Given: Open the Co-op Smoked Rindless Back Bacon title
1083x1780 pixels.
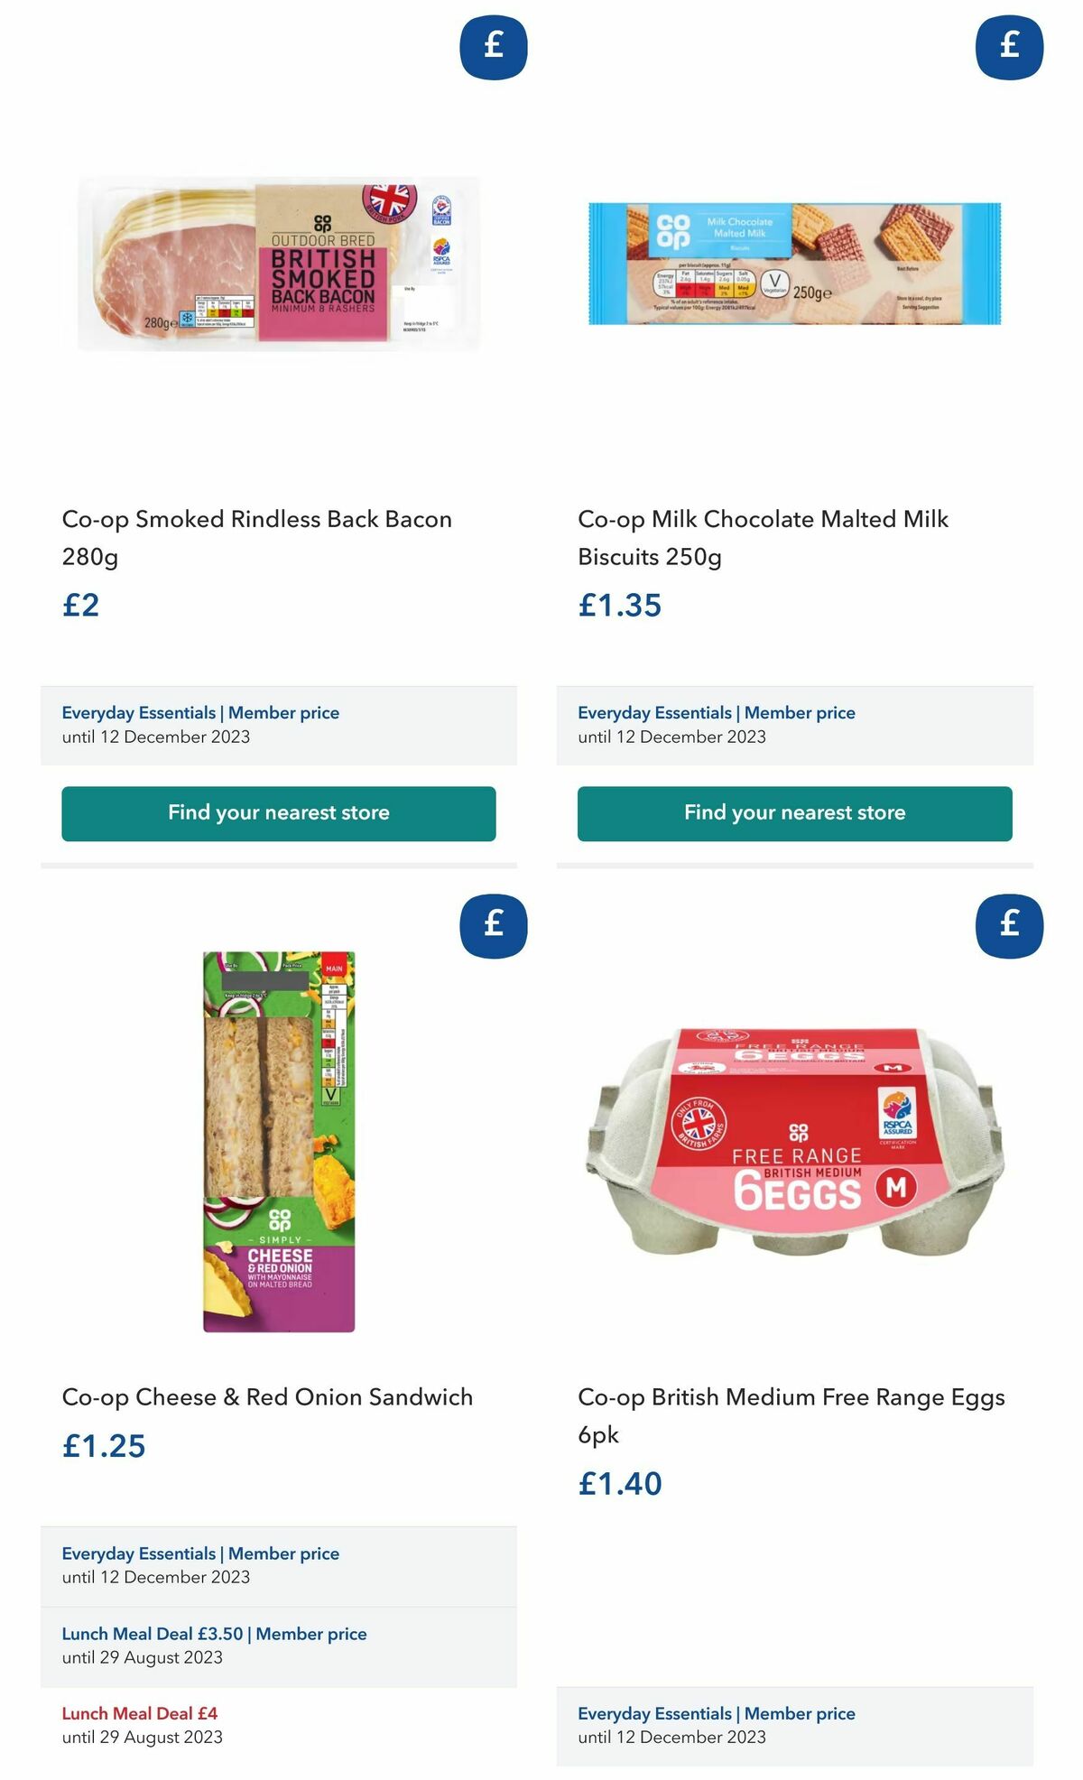Looking at the screenshot, I should coord(256,519).
